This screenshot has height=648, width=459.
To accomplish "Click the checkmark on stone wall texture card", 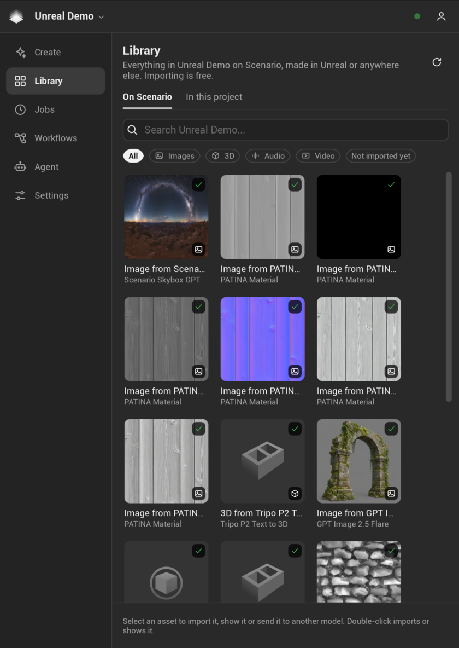I will 391,551.
